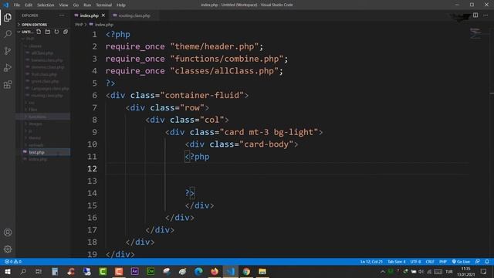Click the New File icon in Explorer
This screenshot has height=278, width=494.
(39, 32)
